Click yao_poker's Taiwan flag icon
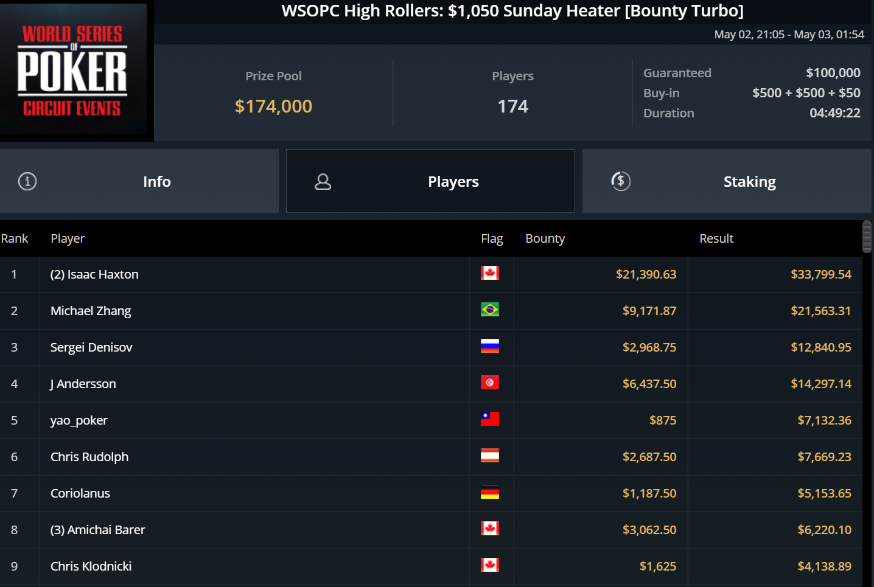The image size is (874, 587). tap(489, 419)
